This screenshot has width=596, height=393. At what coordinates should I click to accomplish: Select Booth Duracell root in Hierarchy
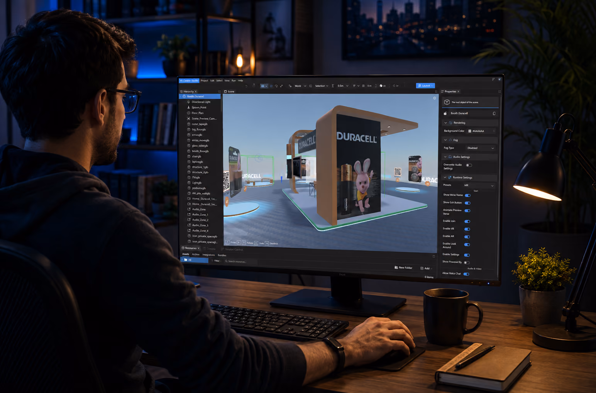pos(200,97)
